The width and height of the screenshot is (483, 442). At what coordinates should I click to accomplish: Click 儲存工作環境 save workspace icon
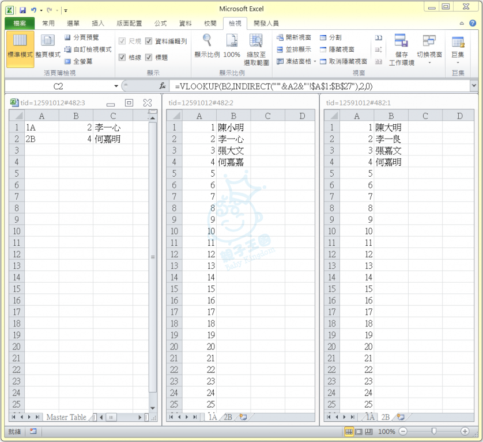[401, 48]
